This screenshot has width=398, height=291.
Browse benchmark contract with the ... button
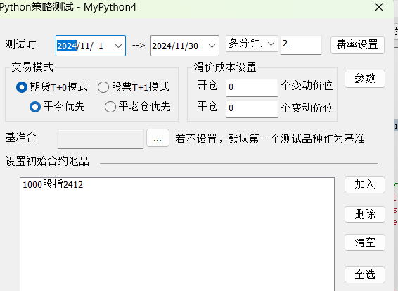tap(158, 138)
